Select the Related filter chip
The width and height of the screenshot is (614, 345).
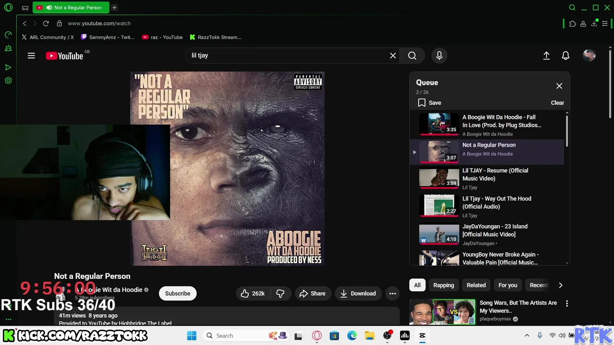click(476, 285)
